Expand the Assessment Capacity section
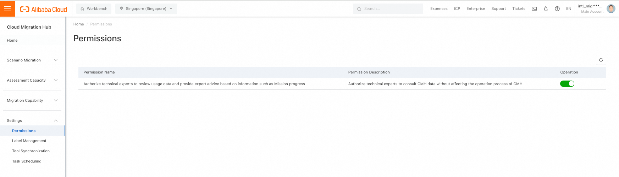The height and width of the screenshot is (177, 619). point(32,80)
